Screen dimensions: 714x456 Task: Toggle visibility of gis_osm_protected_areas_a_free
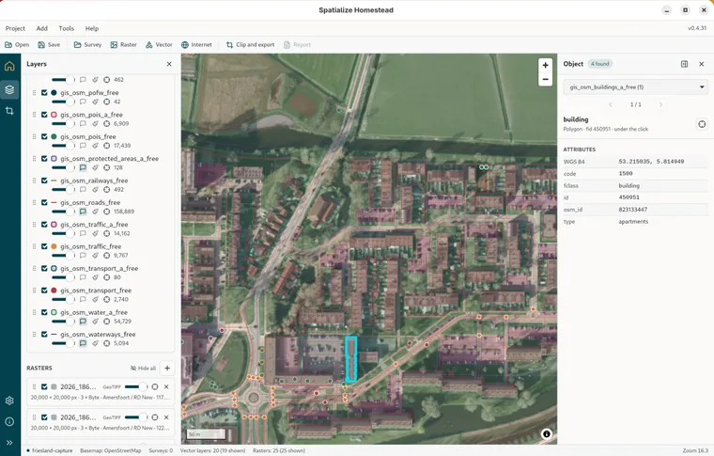pos(44,159)
